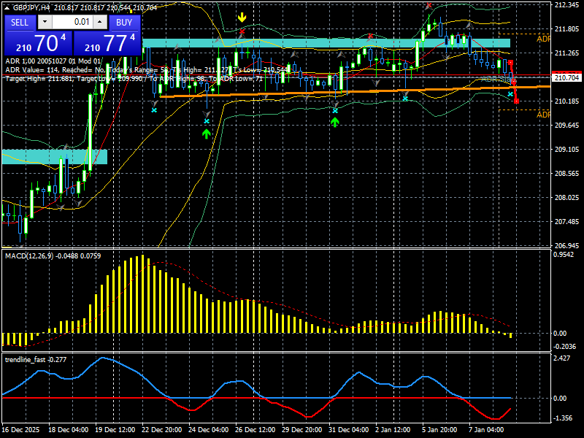Select the red X marker at the chart top
584x438 pixels.
point(429,5)
